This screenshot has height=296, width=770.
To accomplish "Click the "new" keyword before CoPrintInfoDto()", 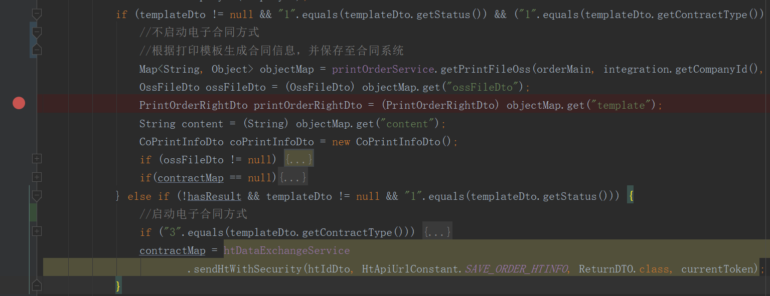I will (341, 142).
